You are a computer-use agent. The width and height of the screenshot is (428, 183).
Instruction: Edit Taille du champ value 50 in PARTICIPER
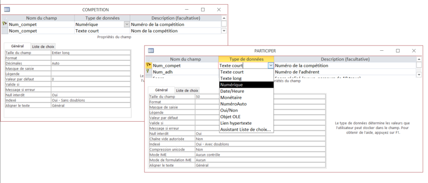260,97
